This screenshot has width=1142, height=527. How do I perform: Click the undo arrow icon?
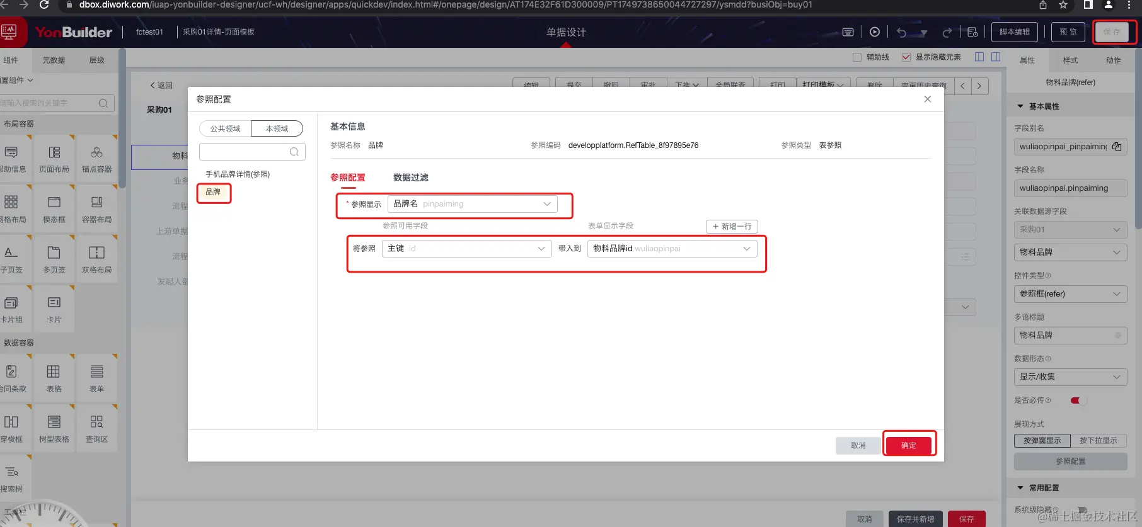[902, 32]
